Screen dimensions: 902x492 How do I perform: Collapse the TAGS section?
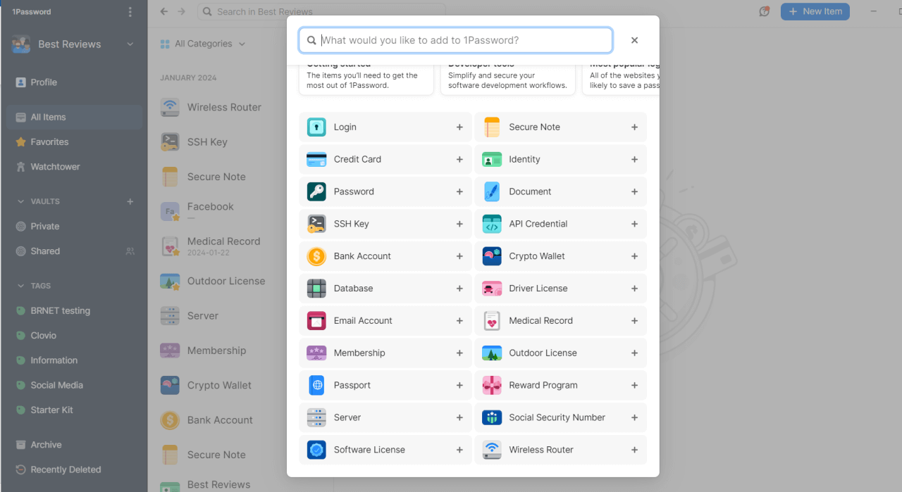19,285
